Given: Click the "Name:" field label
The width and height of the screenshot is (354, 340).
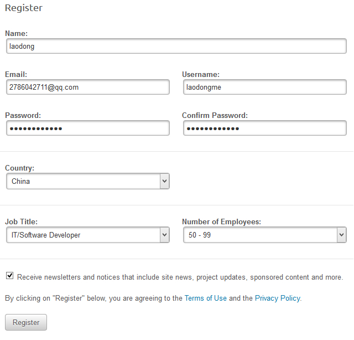Looking at the screenshot, I should 16,33.
